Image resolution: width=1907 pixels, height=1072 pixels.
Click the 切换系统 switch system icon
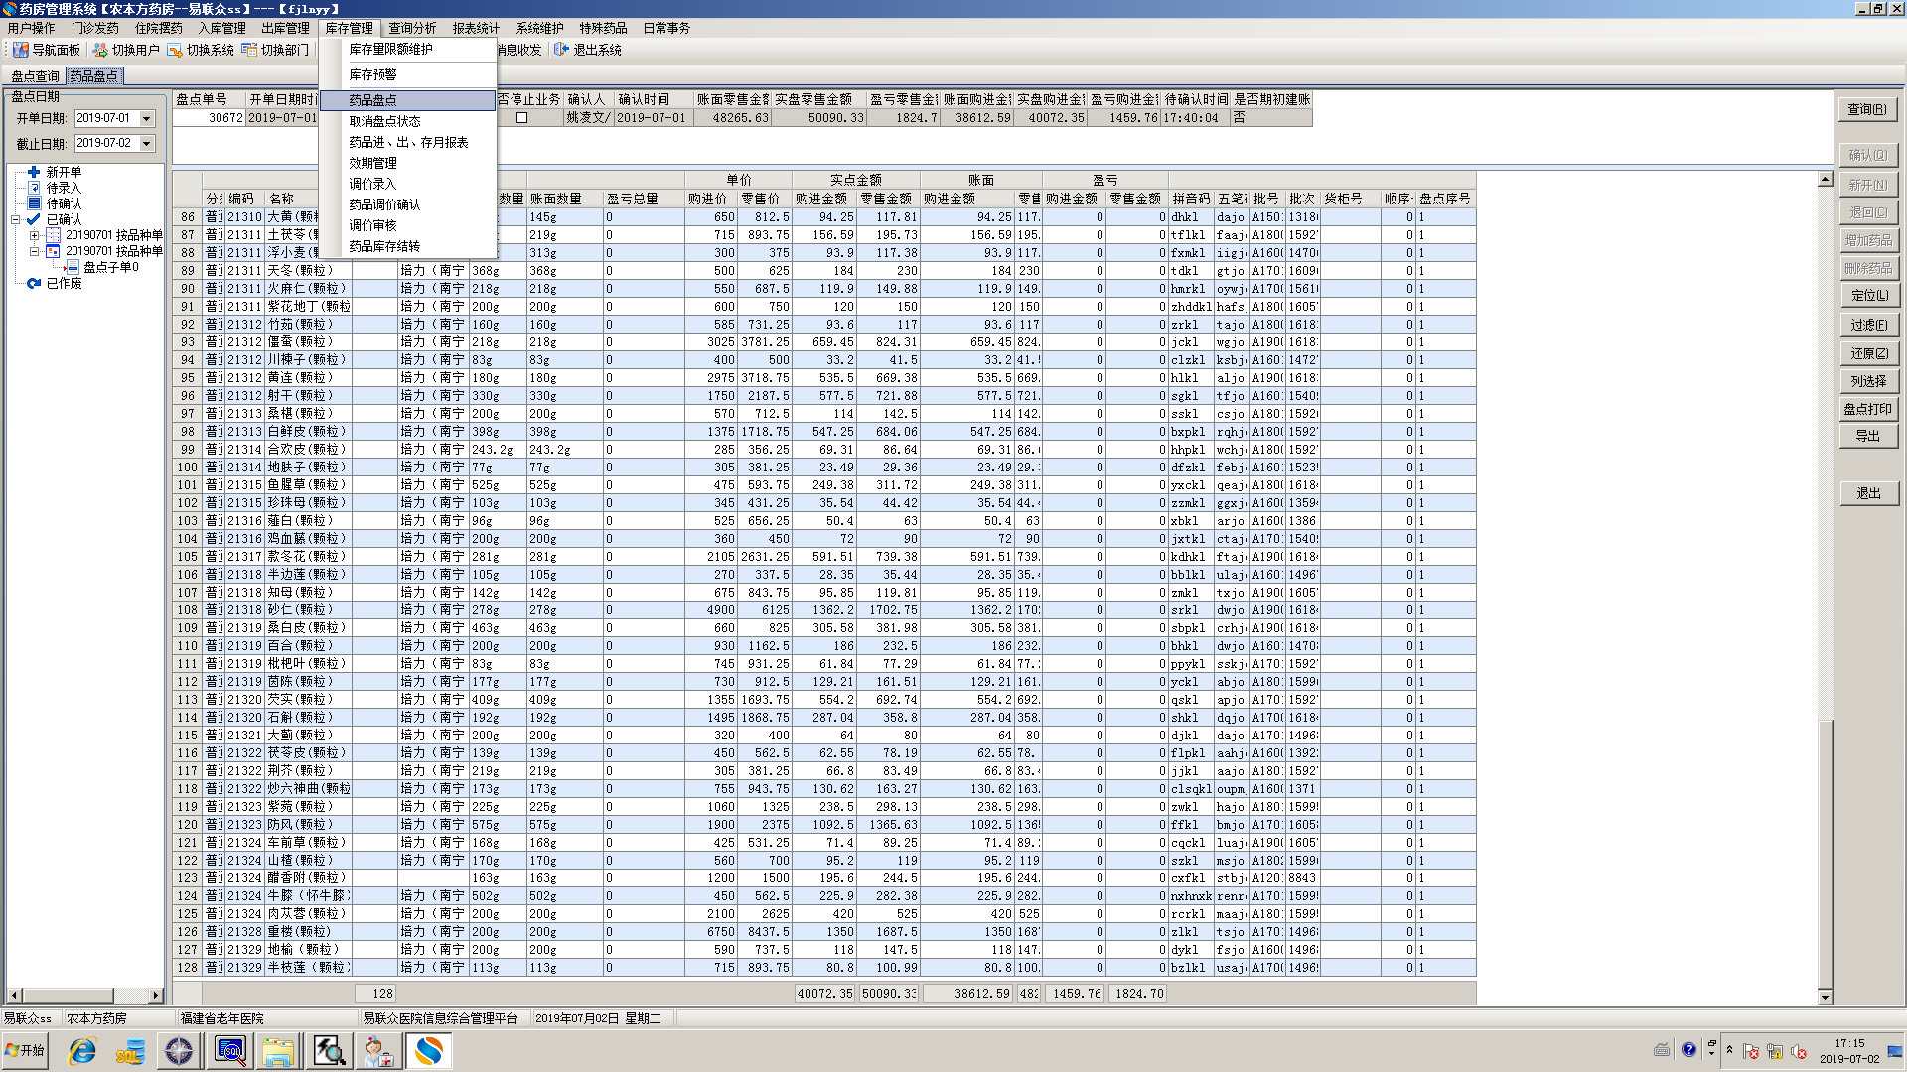175,50
